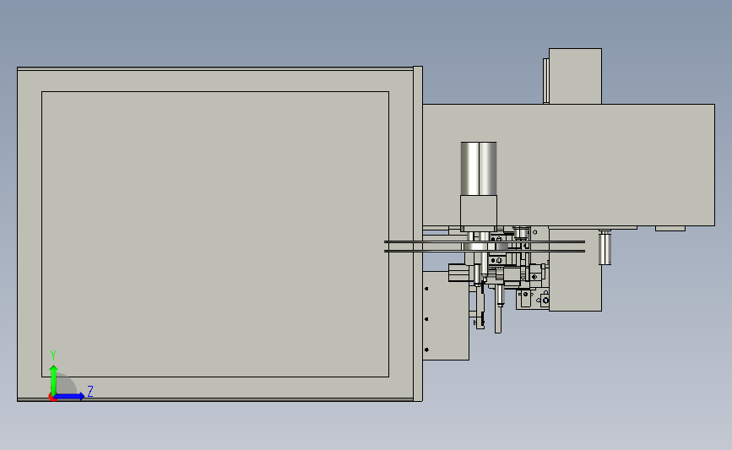The width and height of the screenshot is (732, 450).
Task: Select the wide right housing block
Action: point(568,165)
